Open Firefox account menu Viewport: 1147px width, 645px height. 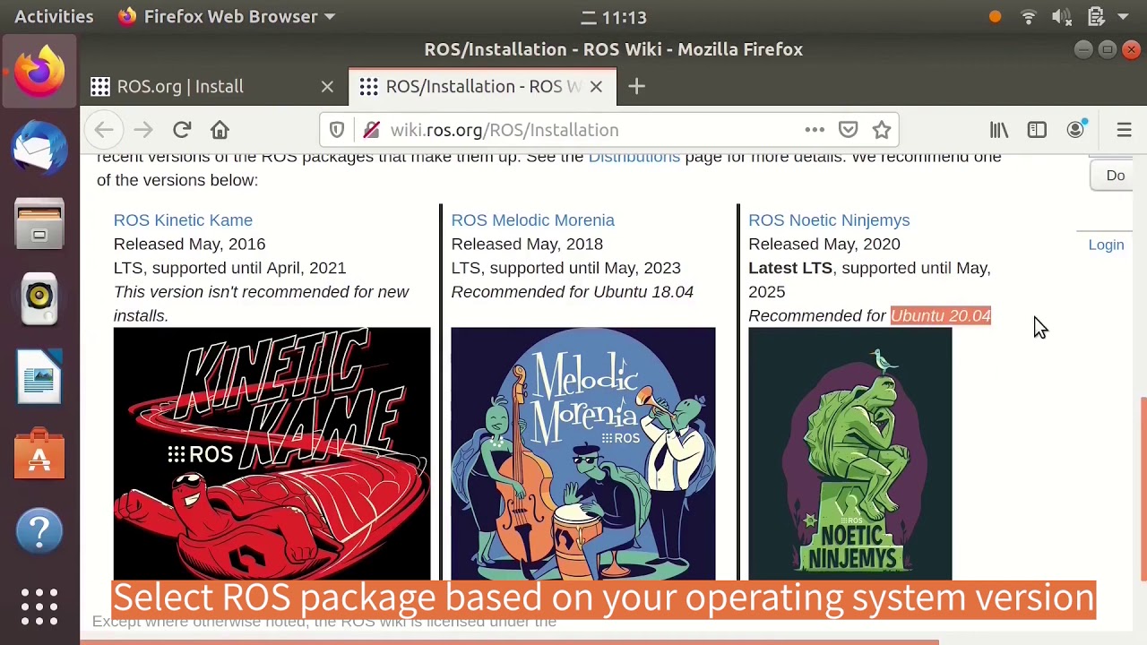1075,130
